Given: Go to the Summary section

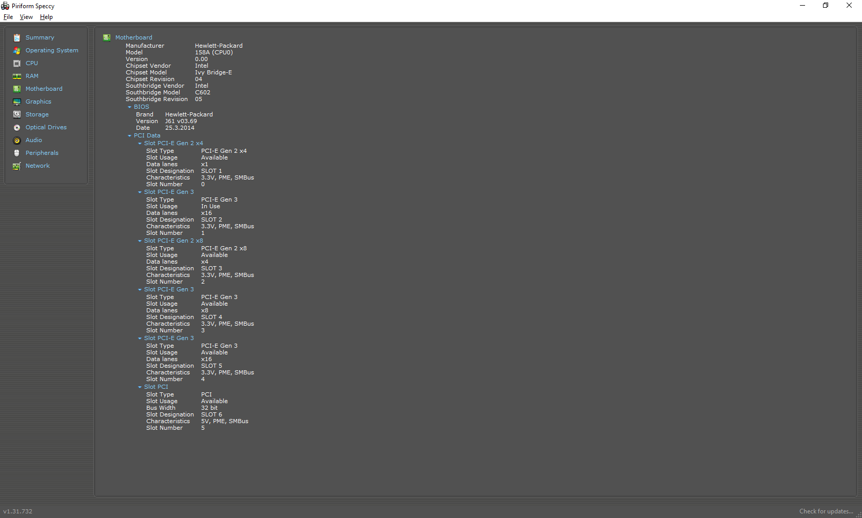Looking at the screenshot, I should click(x=40, y=37).
